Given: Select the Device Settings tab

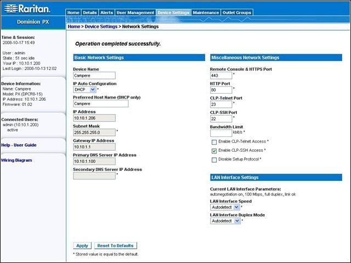Looking at the screenshot, I should (173, 13).
